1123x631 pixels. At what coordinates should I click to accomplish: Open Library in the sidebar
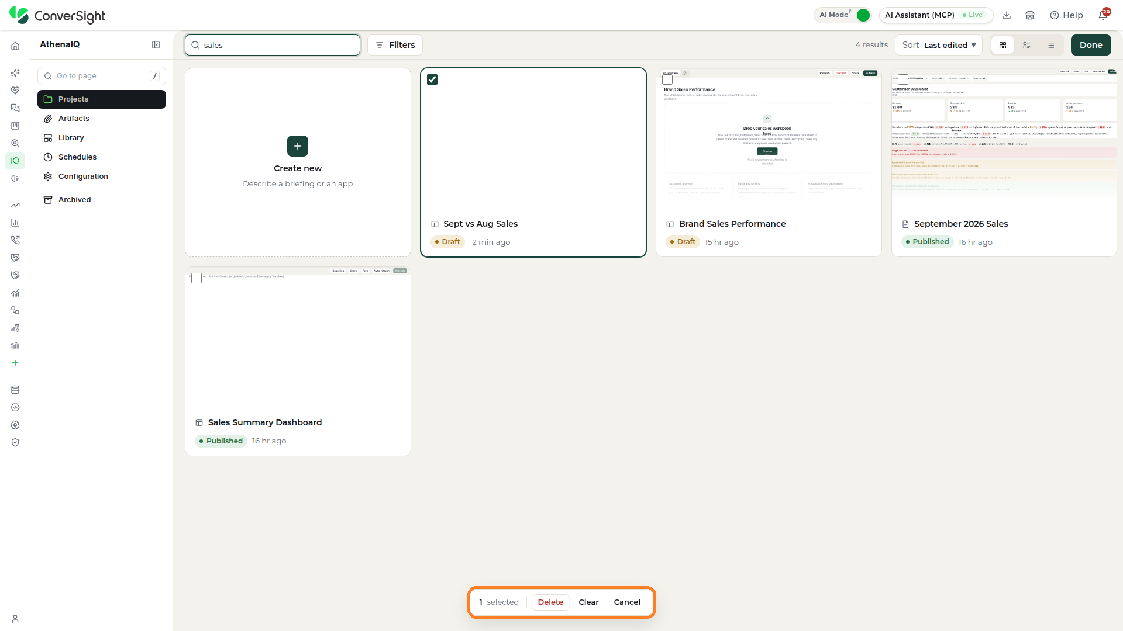pos(102,138)
